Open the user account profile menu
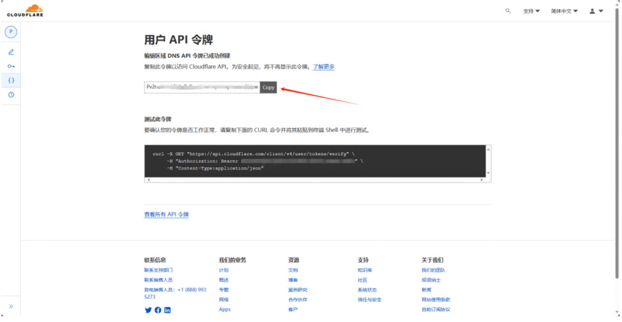 [x=596, y=11]
